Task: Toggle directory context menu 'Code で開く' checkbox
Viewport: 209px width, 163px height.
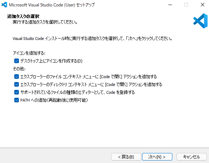Action: [x=16, y=85]
